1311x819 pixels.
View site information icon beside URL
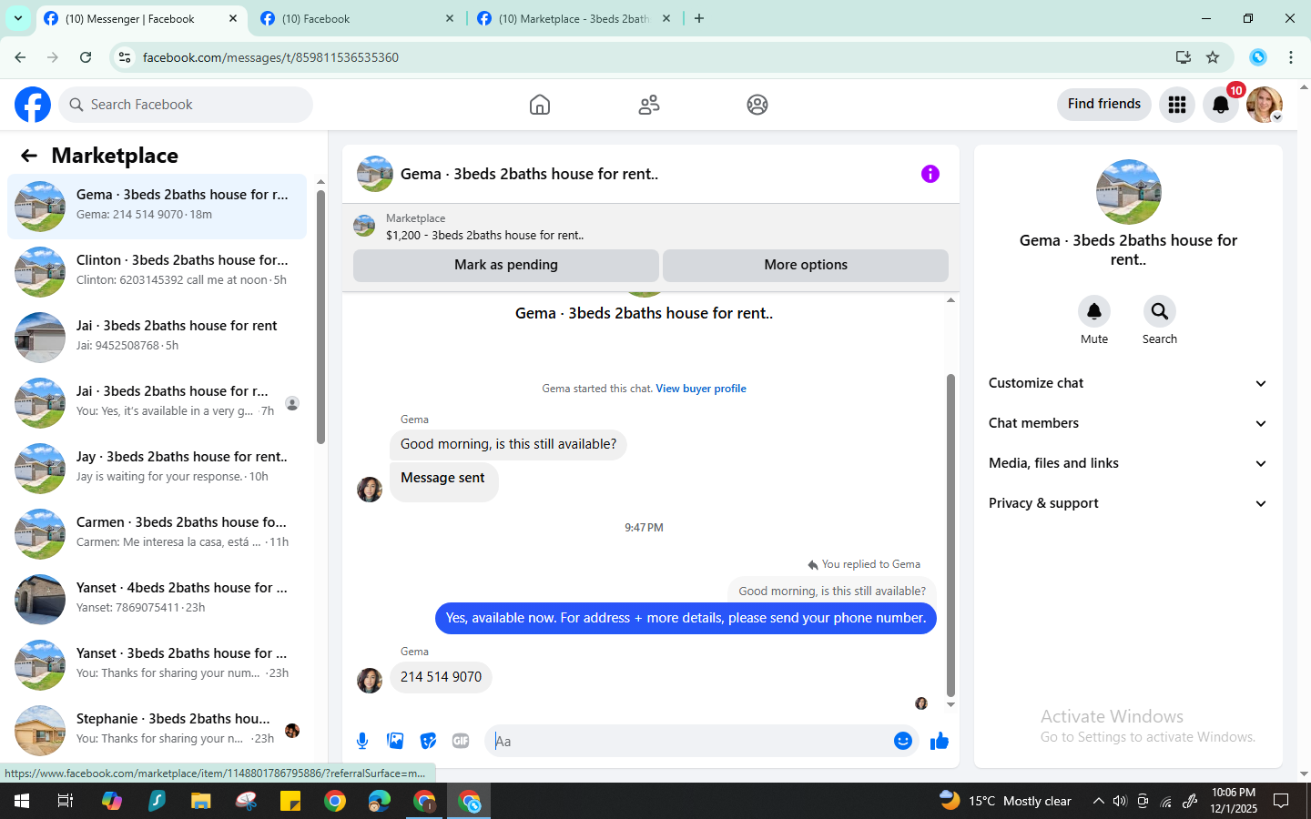tap(125, 57)
